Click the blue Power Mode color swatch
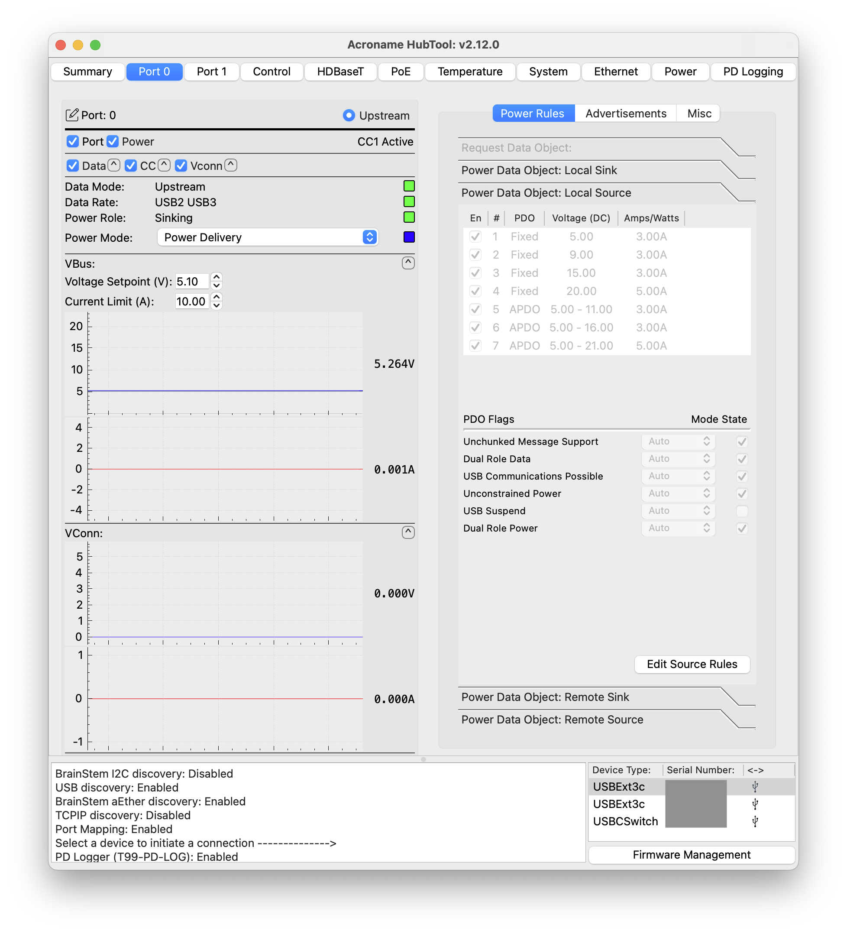 409,237
